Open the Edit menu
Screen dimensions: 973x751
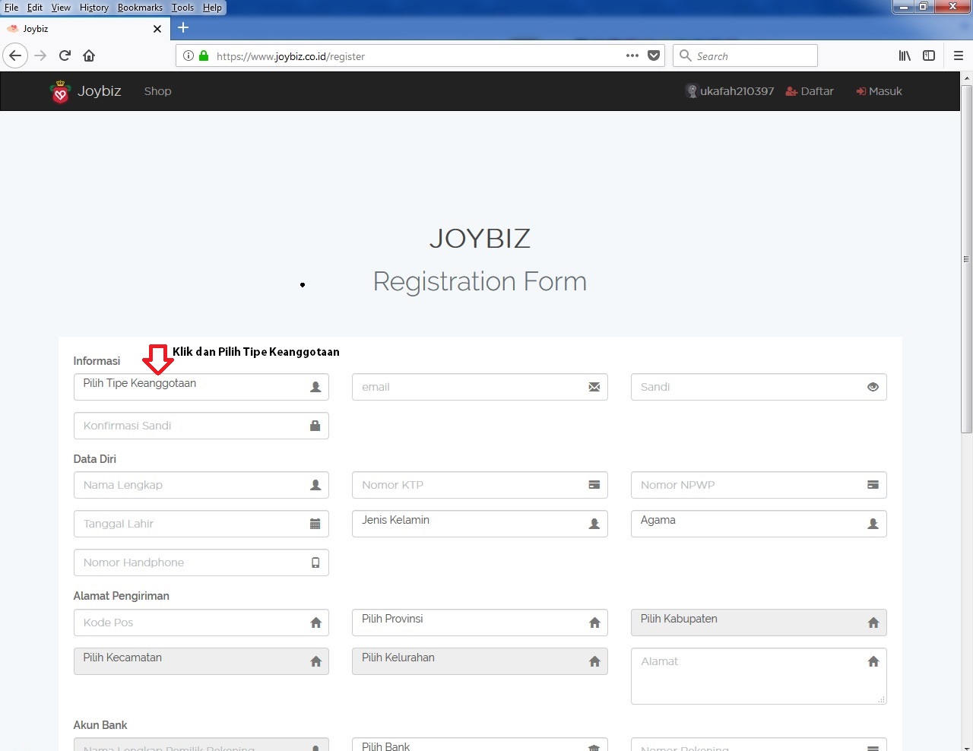pos(35,8)
